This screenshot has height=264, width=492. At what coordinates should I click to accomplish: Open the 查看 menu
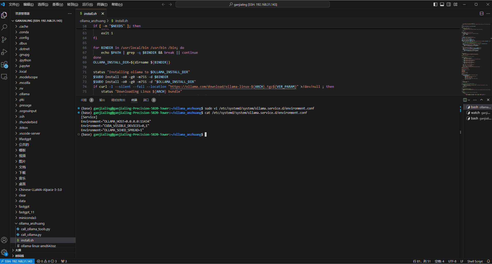point(58,4)
